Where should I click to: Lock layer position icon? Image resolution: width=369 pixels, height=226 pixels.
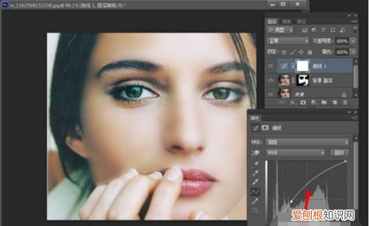coord(301,52)
